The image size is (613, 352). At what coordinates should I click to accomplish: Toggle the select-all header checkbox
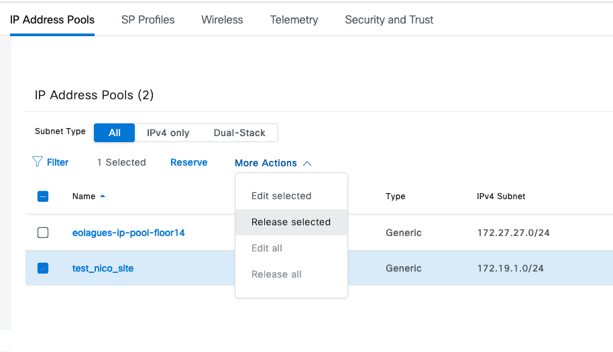click(43, 196)
